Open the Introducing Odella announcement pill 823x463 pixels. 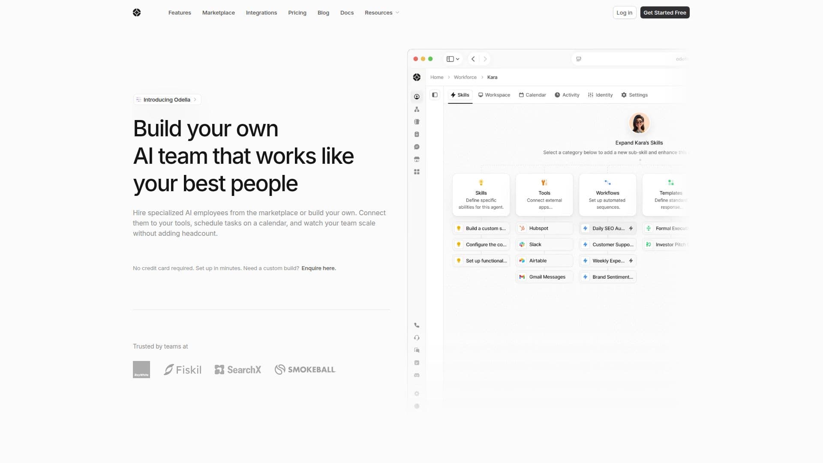[167, 99]
